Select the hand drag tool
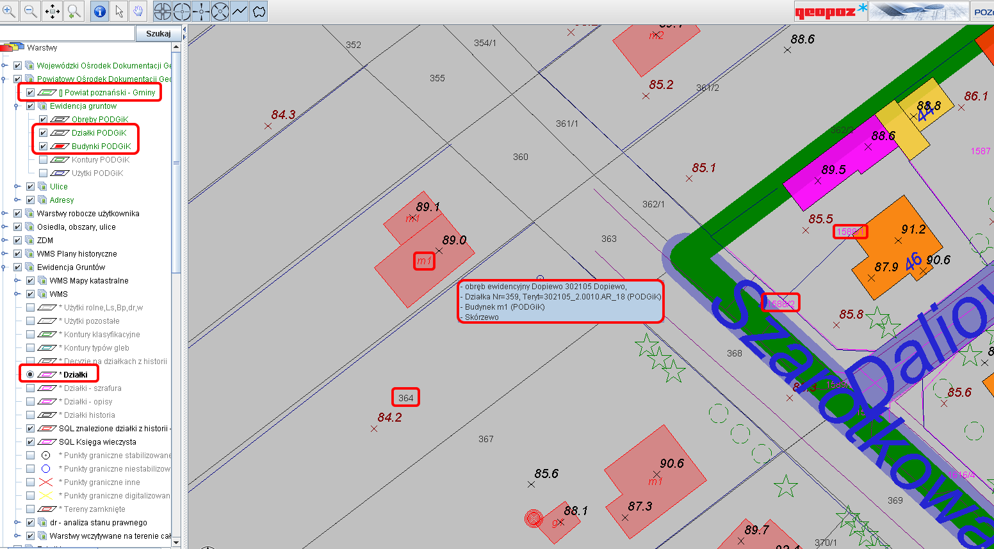 point(138,11)
